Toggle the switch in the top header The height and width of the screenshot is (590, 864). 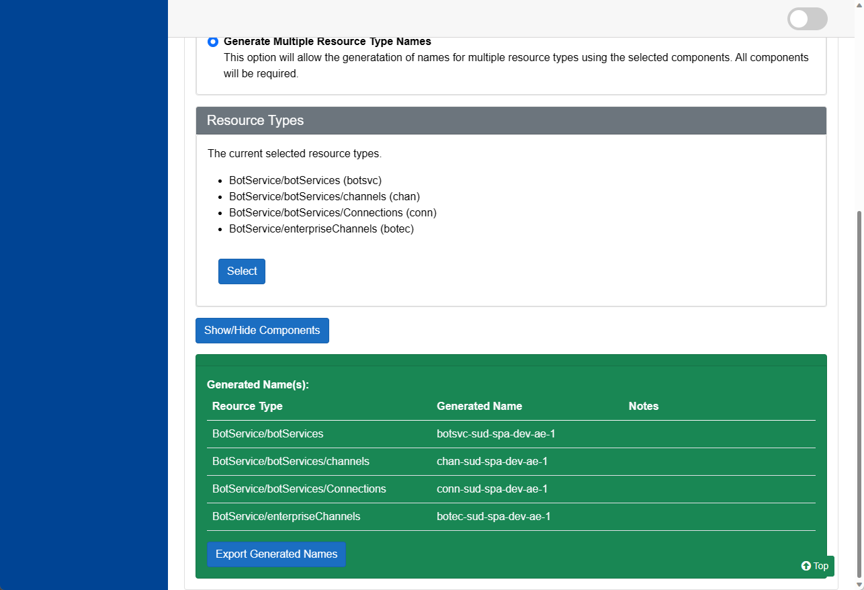click(x=807, y=19)
